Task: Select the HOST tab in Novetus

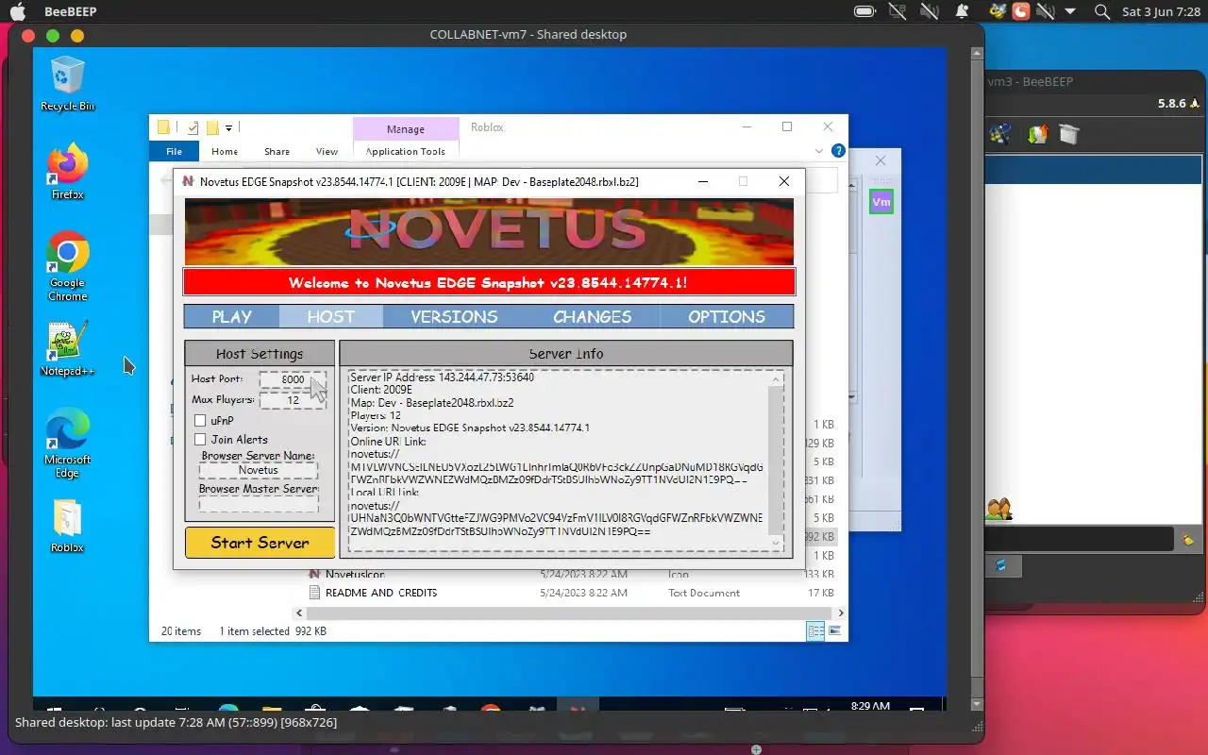Action: click(331, 316)
